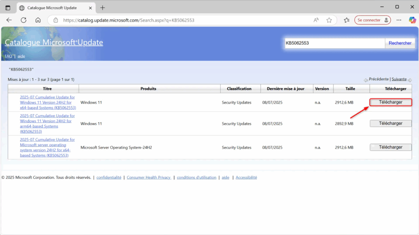Open the Consumer Health Privacy link

pyautogui.click(x=149, y=177)
